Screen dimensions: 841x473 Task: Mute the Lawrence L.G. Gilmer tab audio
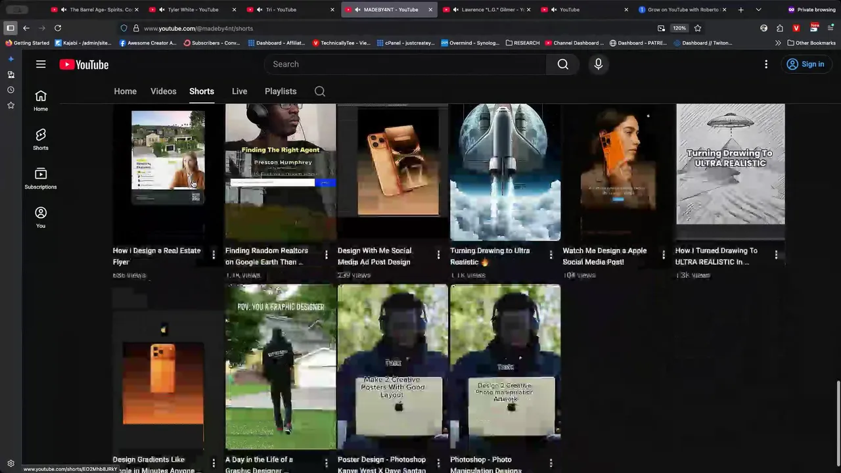(x=455, y=10)
